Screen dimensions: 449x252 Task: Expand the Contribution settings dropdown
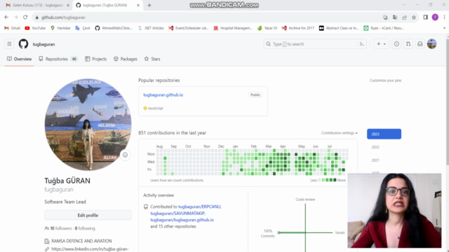[340, 133]
